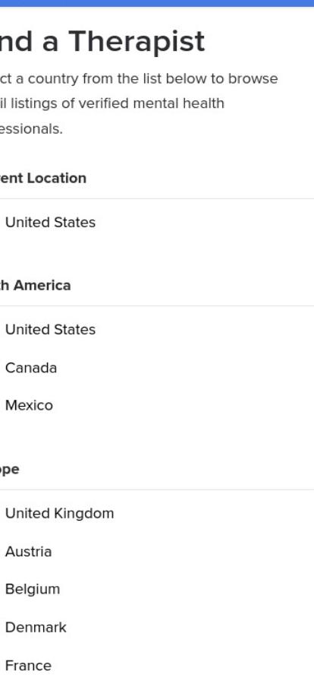314x681 pixels.
Task: Click the last line of the intro paragraph
Action: click(x=31, y=128)
